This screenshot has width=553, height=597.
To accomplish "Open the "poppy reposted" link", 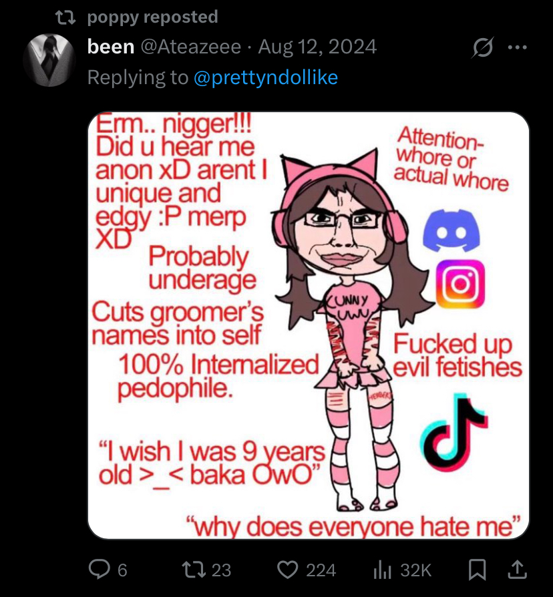I will click(x=152, y=17).
